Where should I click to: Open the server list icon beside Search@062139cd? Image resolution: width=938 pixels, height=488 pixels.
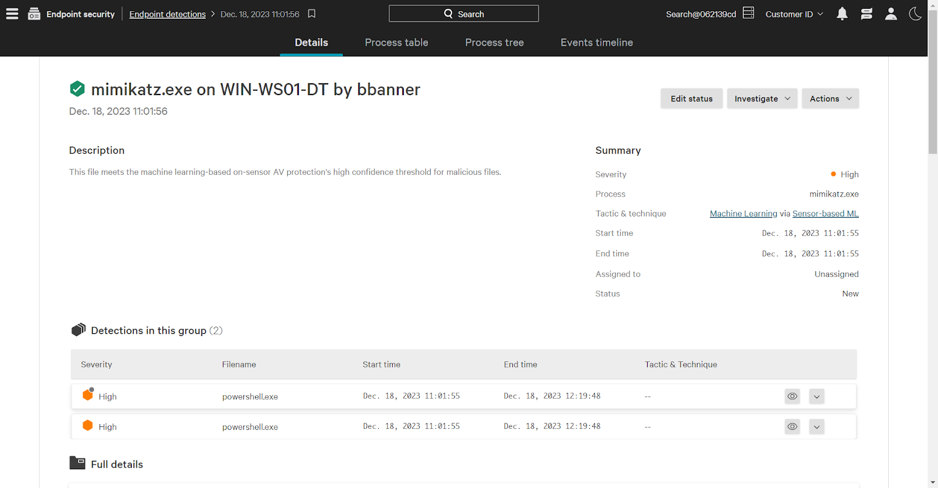749,13
